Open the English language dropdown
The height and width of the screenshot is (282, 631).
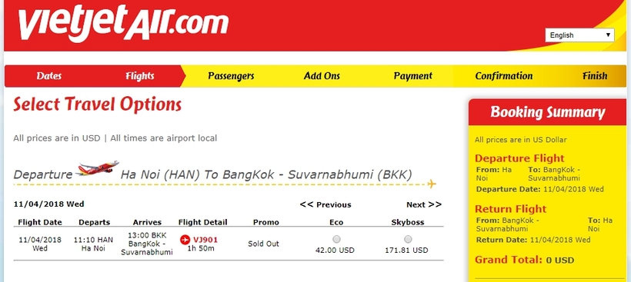pyautogui.click(x=579, y=35)
